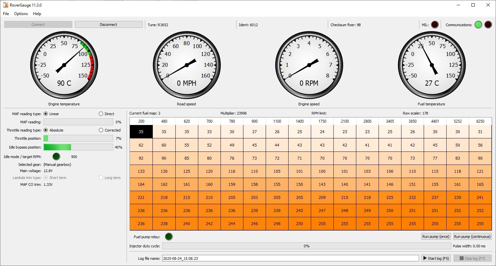The width and height of the screenshot is (496, 266).
Task: Select Direct MAF reading type
Action: pyautogui.click(x=101, y=114)
